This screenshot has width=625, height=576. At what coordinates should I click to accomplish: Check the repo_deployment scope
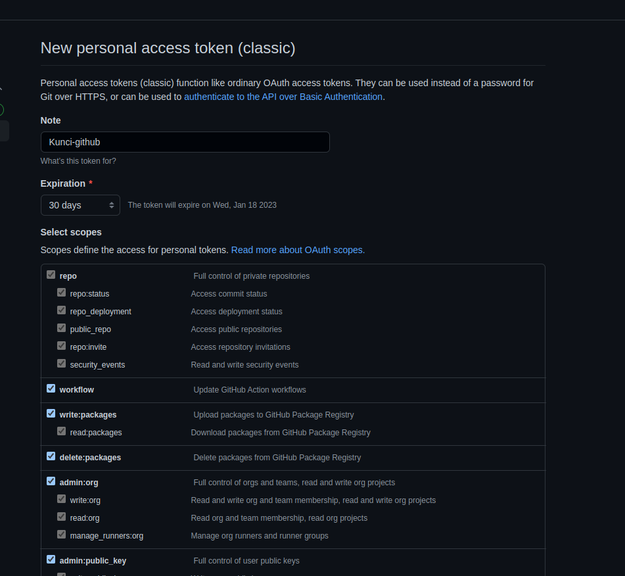[61, 310]
